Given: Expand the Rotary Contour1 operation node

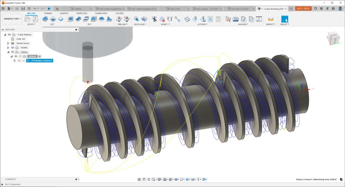Looking at the screenshot, I should point(14,60).
